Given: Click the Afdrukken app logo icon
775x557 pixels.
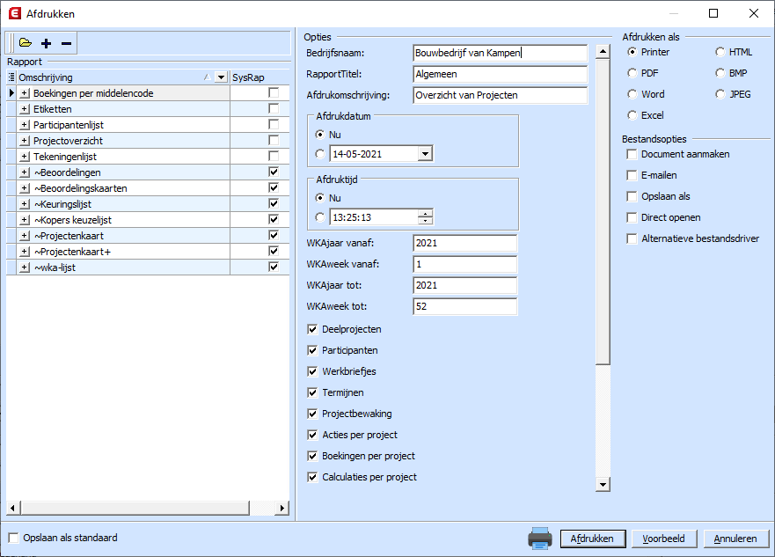Looking at the screenshot, I should point(15,13).
